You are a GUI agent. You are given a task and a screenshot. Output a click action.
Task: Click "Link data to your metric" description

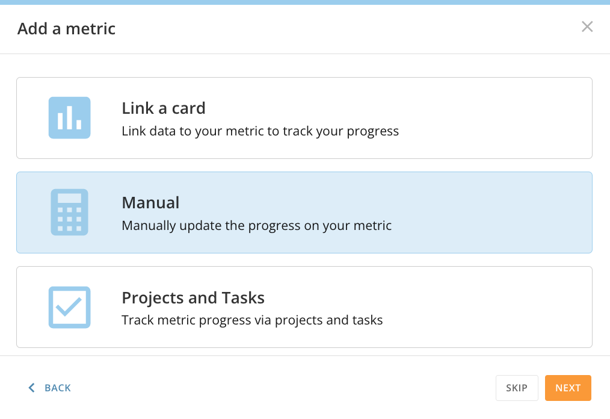pyautogui.click(x=260, y=131)
